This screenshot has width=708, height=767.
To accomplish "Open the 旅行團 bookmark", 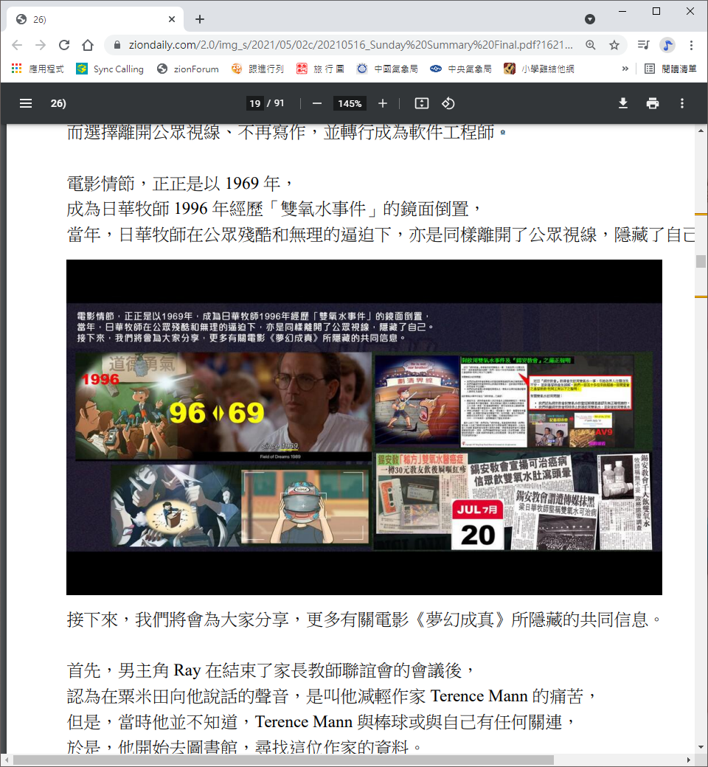I will pyautogui.click(x=321, y=69).
